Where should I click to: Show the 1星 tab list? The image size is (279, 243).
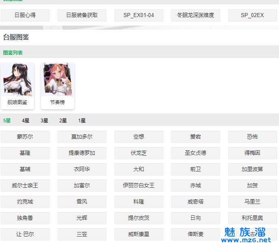(x=82, y=121)
